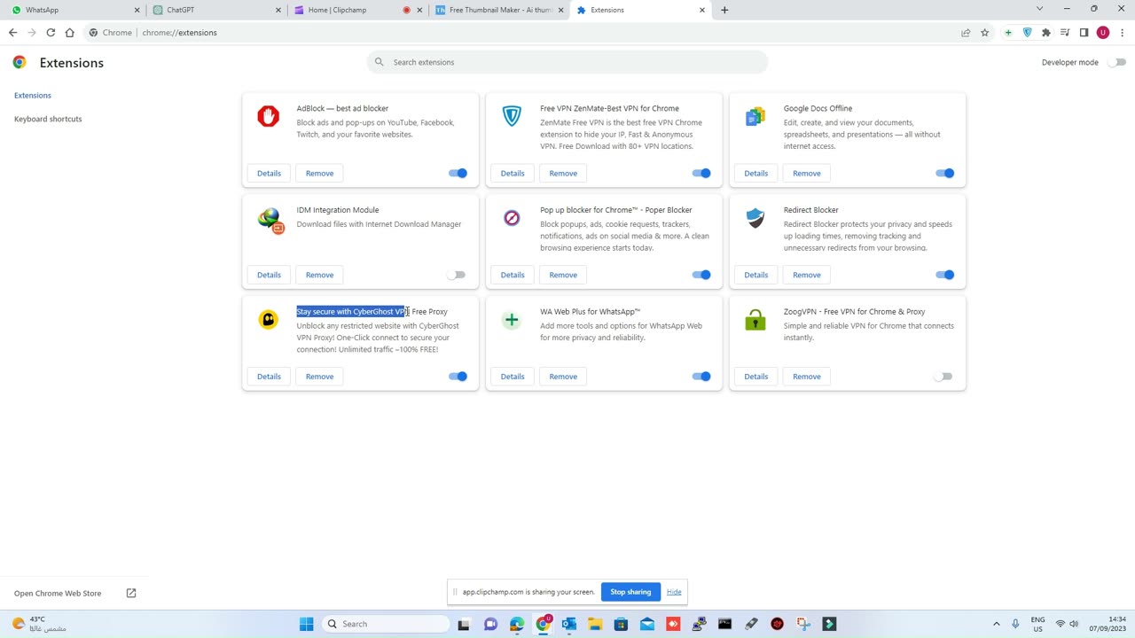Remove the Redirect Blocker extension
The width and height of the screenshot is (1135, 638).
[x=807, y=275]
